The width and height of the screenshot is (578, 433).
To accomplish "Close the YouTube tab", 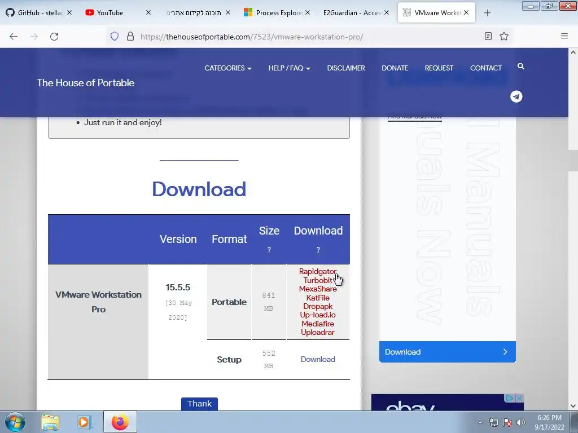I will click(x=148, y=12).
